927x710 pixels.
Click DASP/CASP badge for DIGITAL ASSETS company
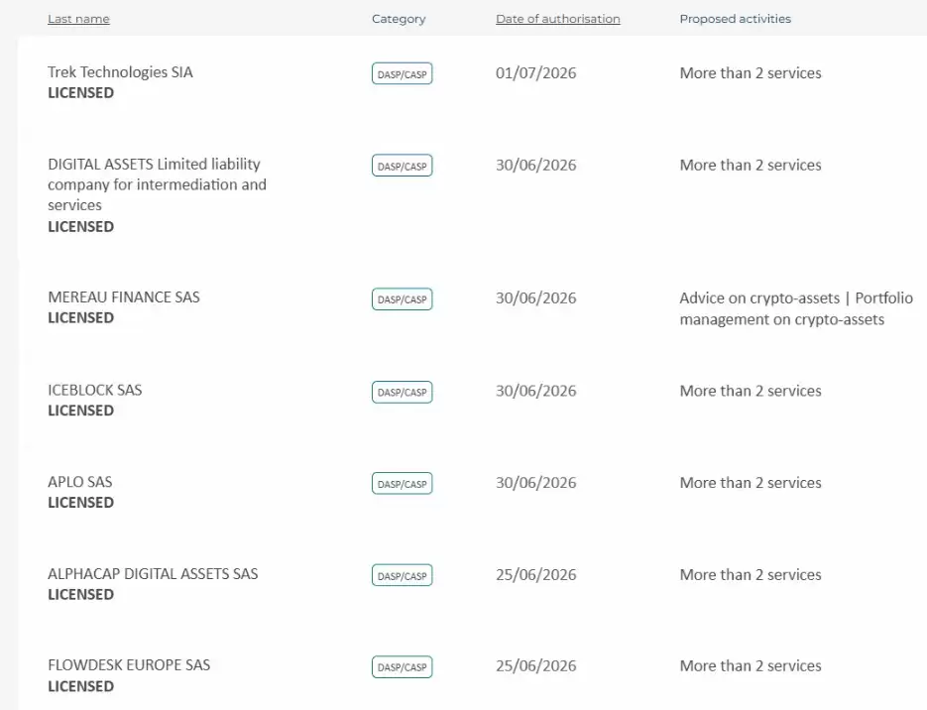402,166
